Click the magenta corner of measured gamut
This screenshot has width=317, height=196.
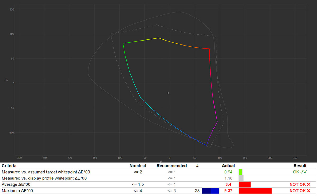point(217,122)
